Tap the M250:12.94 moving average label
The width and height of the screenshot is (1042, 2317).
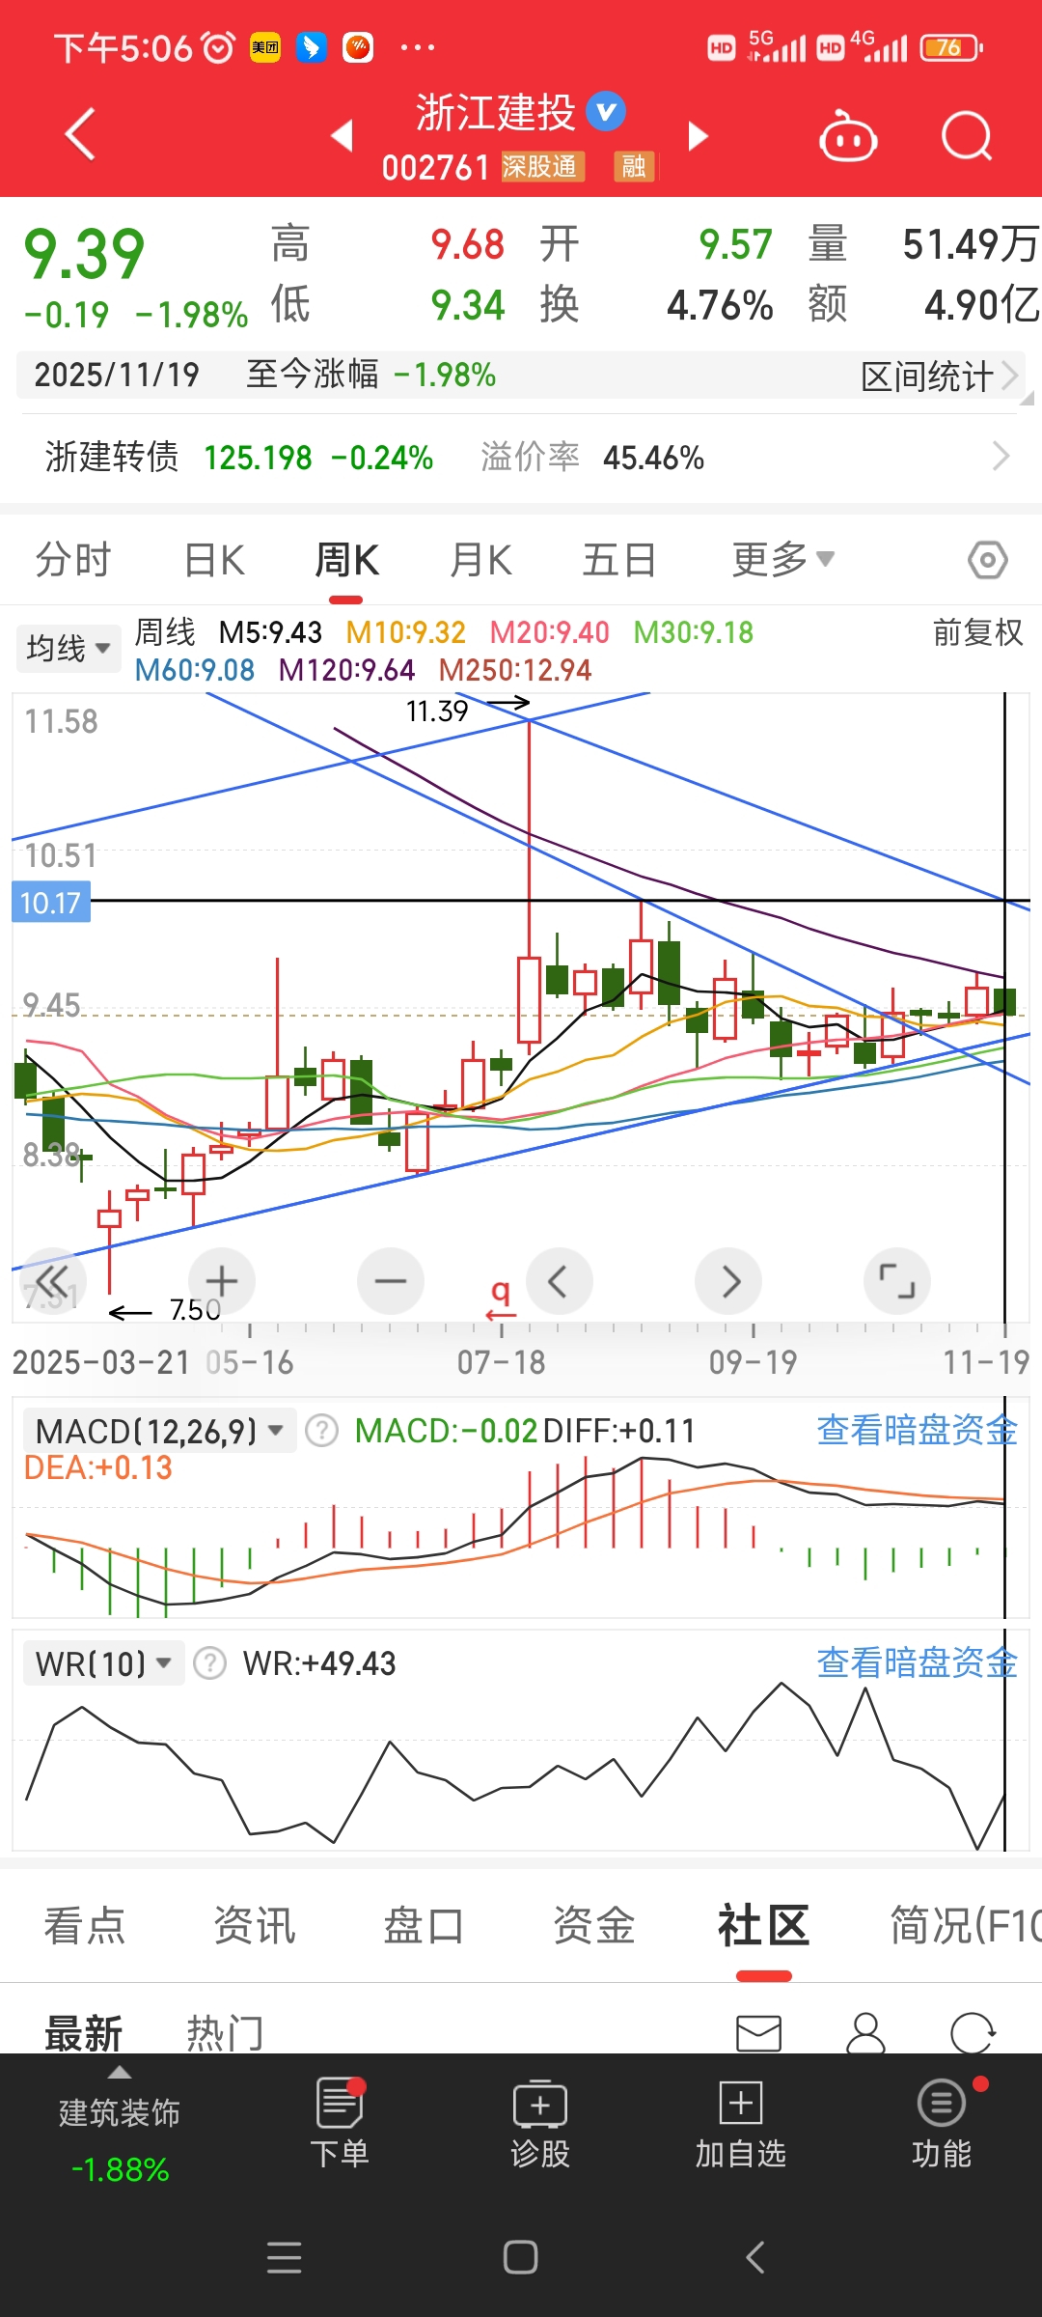515,670
